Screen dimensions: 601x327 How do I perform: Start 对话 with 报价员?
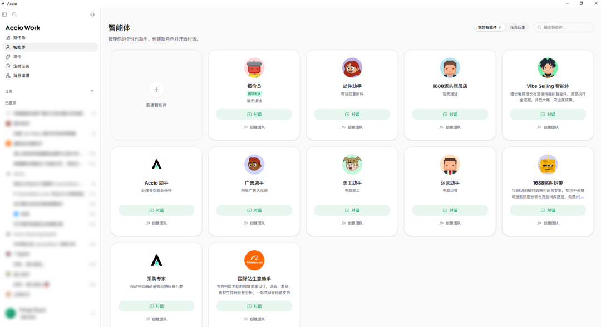tap(254, 114)
